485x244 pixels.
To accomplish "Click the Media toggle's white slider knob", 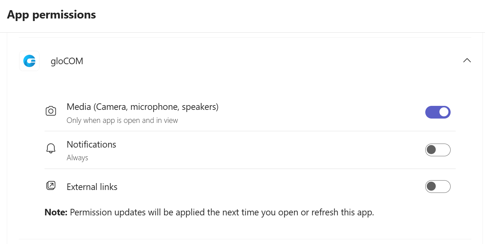I will point(443,112).
